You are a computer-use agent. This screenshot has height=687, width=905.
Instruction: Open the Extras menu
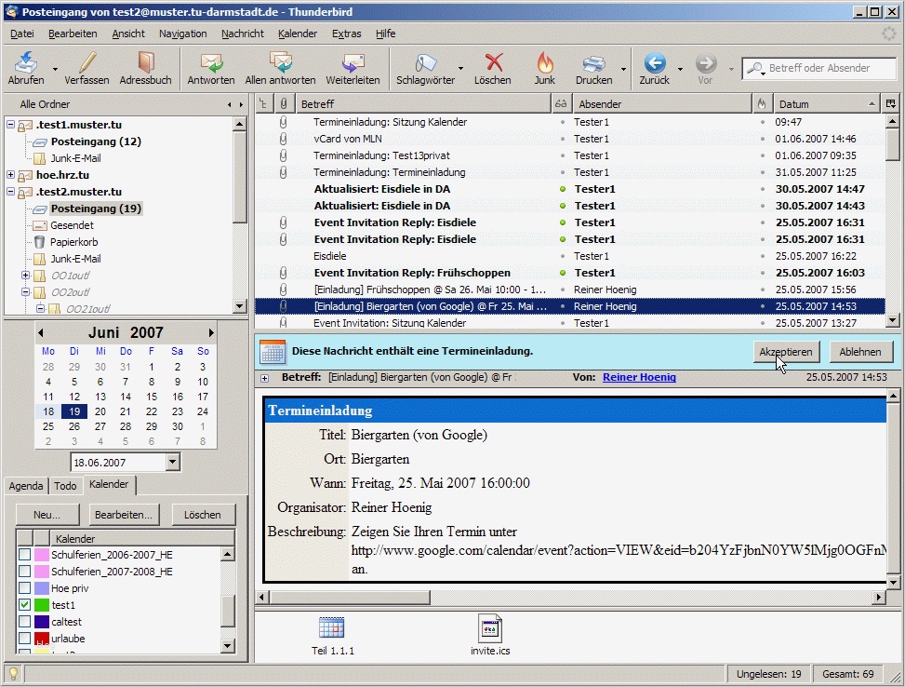click(346, 34)
